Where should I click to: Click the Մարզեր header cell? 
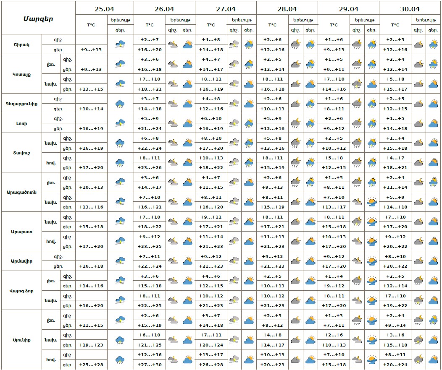tap(38, 18)
